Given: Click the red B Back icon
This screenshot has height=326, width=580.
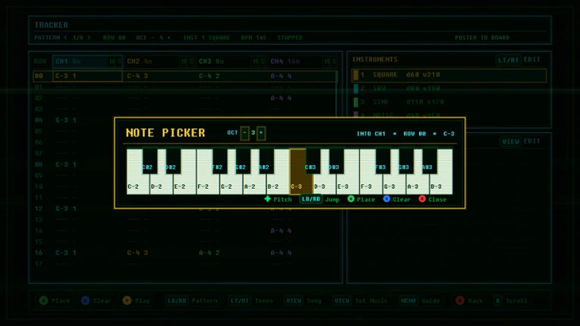Looking at the screenshot, I should tap(460, 300).
